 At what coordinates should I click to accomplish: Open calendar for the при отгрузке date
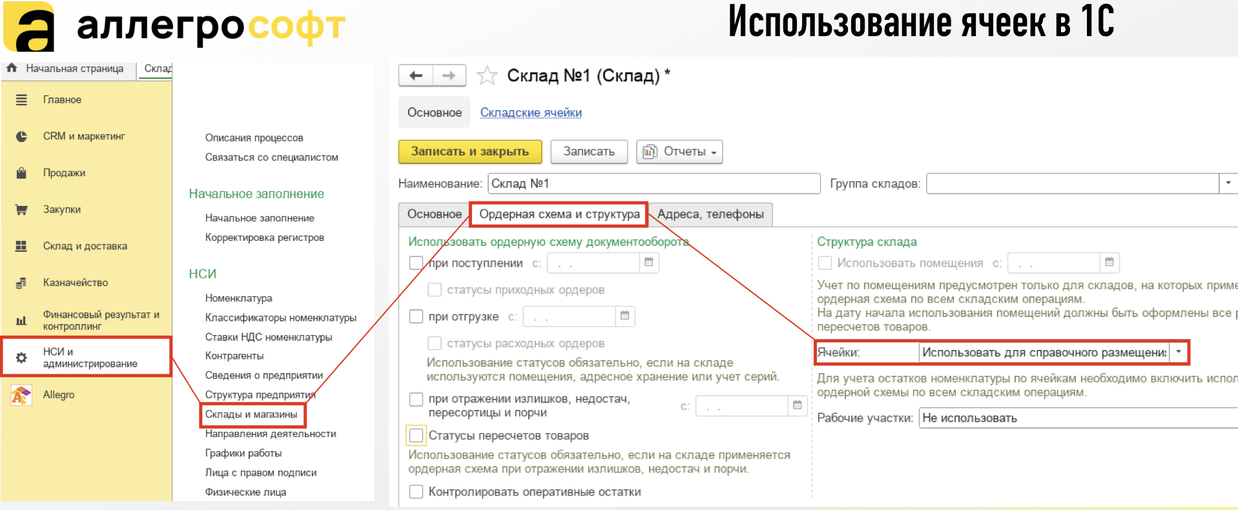(x=624, y=316)
